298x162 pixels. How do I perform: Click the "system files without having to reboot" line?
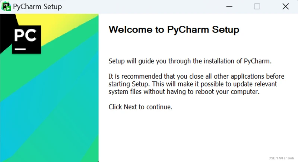point(184,92)
